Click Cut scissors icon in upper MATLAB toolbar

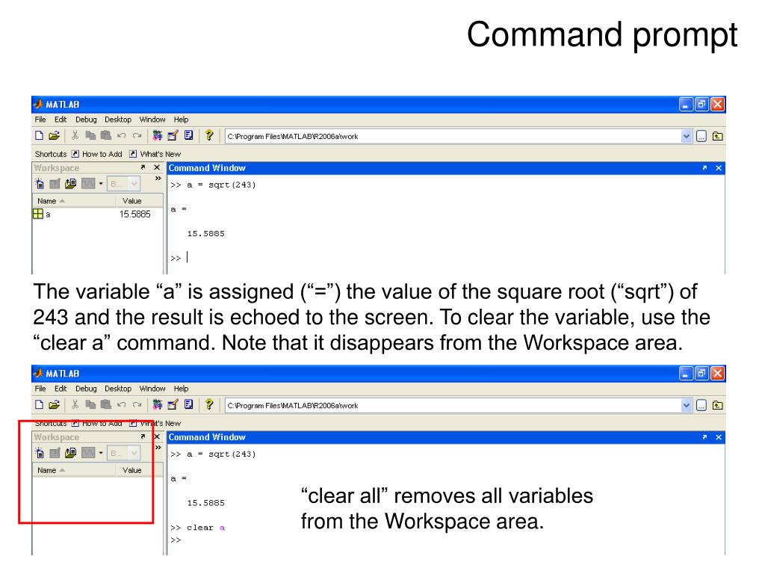tap(75, 136)
